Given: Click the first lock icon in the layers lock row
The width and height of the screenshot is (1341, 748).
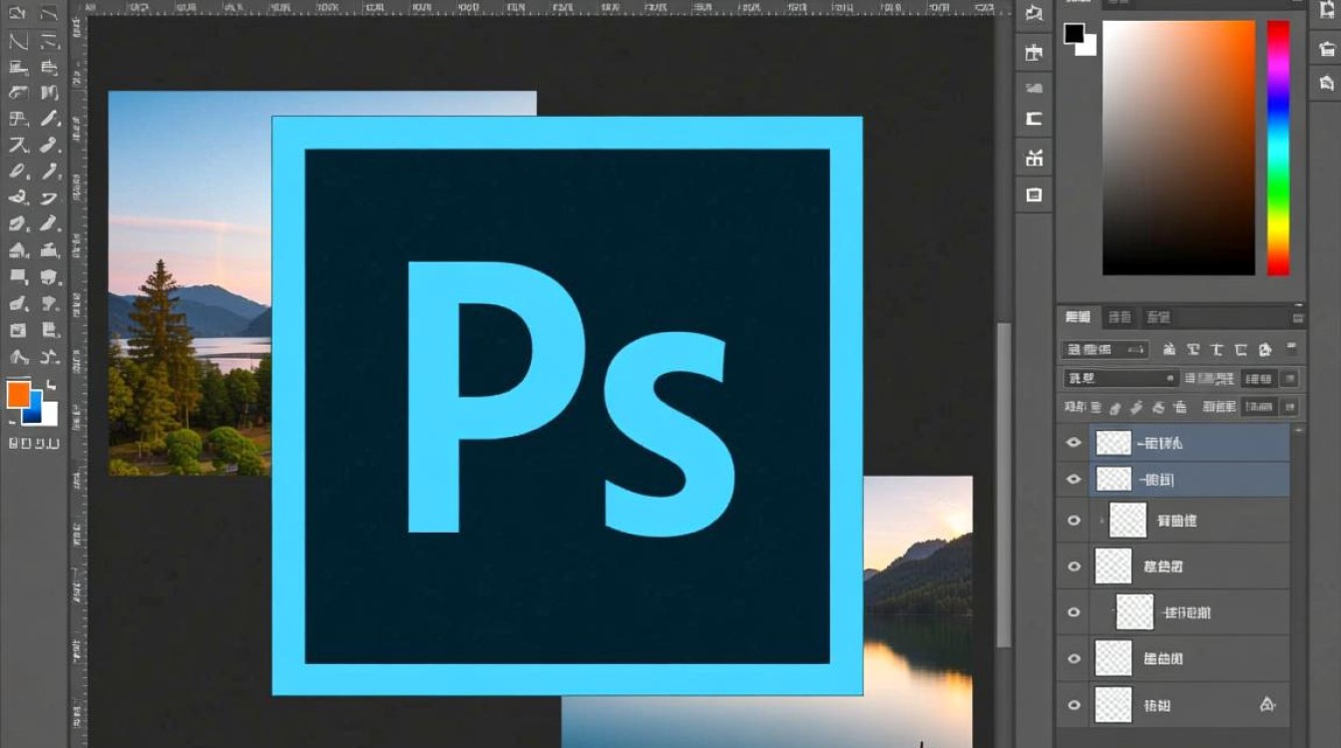Looking at the screenshot, I should click(1096, 407).
